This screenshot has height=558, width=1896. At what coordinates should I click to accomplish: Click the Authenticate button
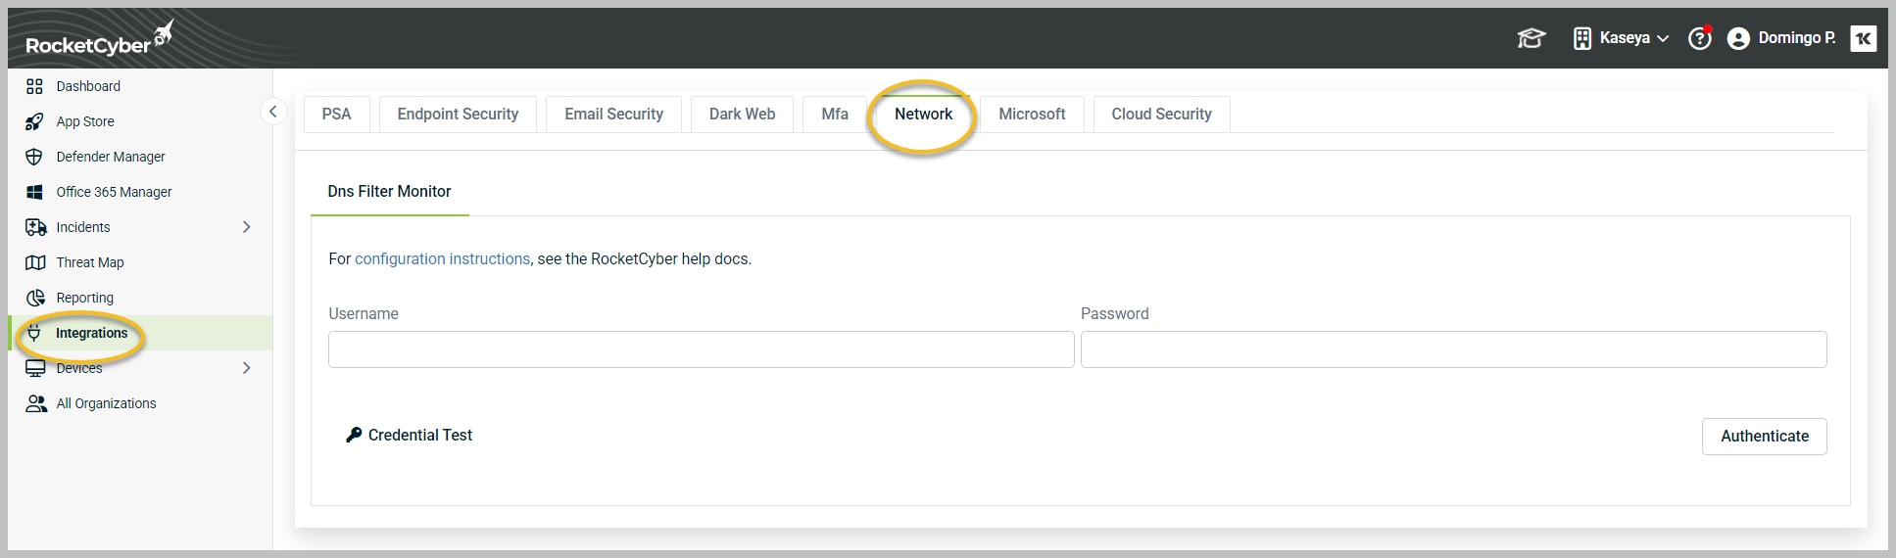[1764, 437]
